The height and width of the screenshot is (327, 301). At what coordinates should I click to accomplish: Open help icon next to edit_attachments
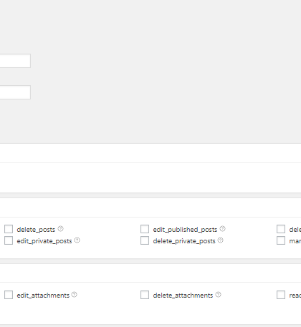75,295
